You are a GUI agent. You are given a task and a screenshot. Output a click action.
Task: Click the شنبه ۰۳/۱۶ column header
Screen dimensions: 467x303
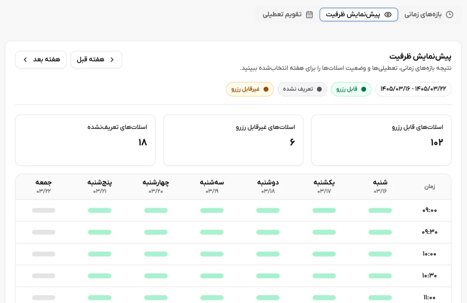[380, 186]
